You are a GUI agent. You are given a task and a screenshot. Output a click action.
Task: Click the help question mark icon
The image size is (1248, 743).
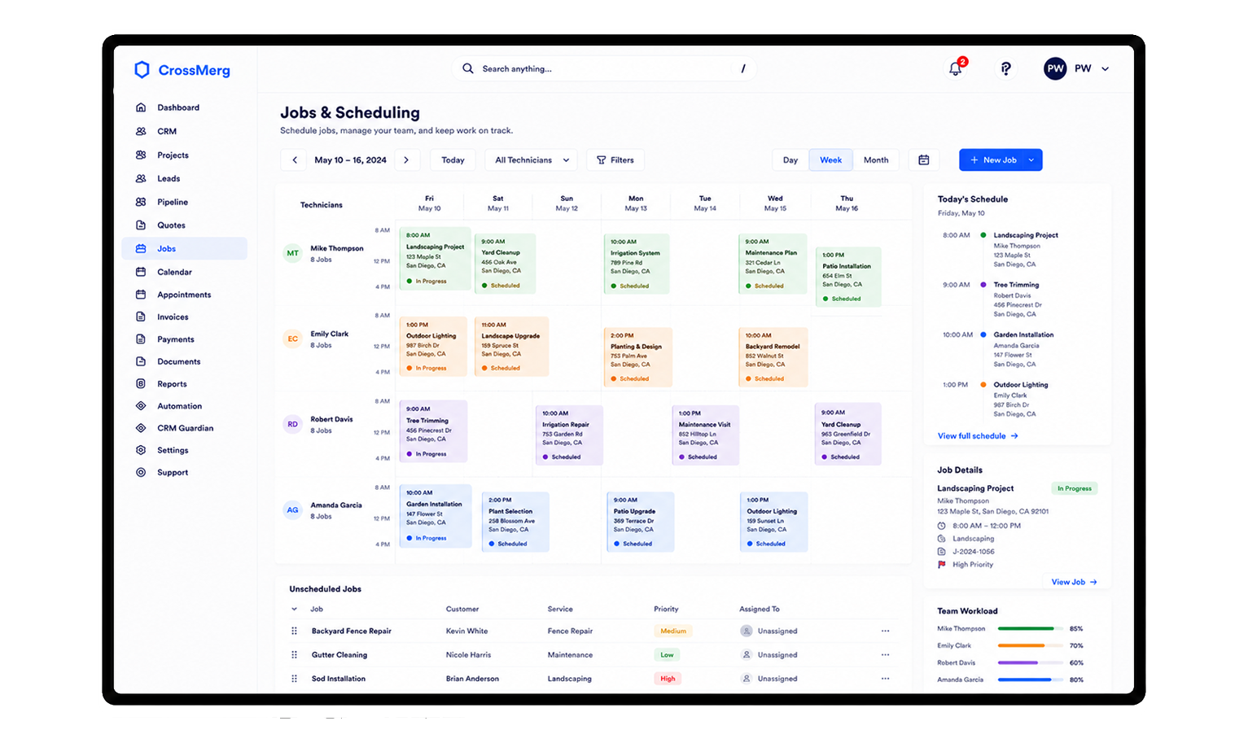(x=1006, y=69)
